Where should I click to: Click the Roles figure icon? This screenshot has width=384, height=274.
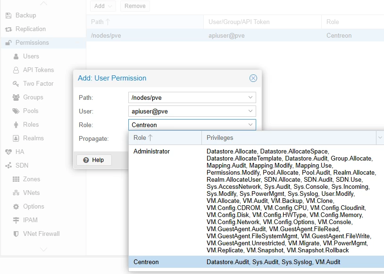(x=16, y=125)
